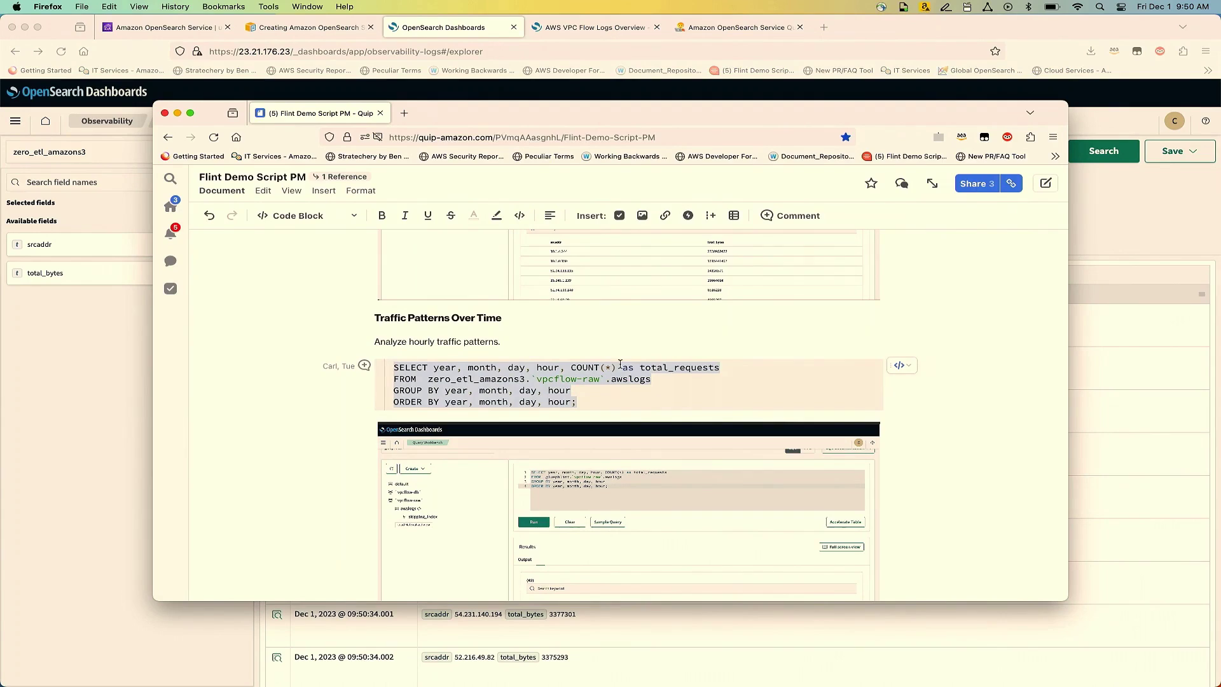Insert an image via Quip toolbar
Viewport: 1221px width, 687px height.
[642, 216]
